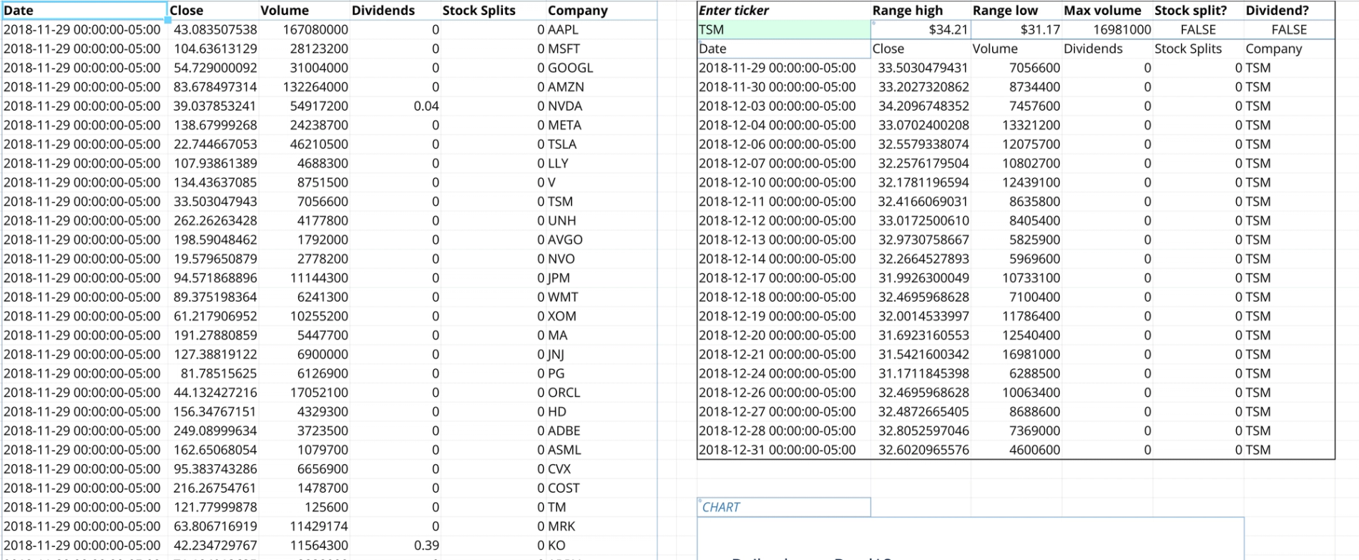Screen dimensions: 1359x560
Task: Select the 2018-11-30 date cell
Action: pos(784,87)
